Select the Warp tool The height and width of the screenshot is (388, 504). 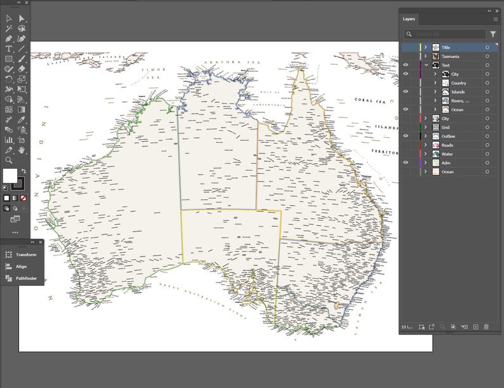tap(9, 89)
